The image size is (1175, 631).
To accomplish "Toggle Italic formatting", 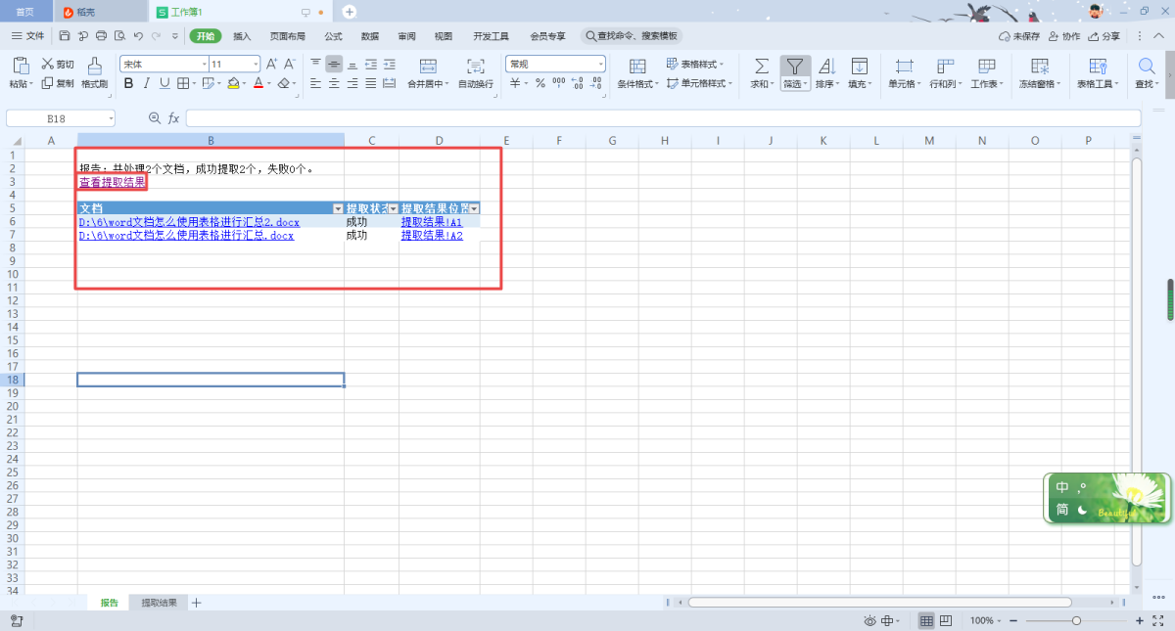I will tap(147, 84).
